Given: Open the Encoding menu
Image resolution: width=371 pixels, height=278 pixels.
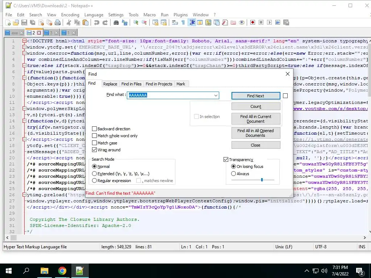Looking at the screenshot, I should (x=70, y=14).
